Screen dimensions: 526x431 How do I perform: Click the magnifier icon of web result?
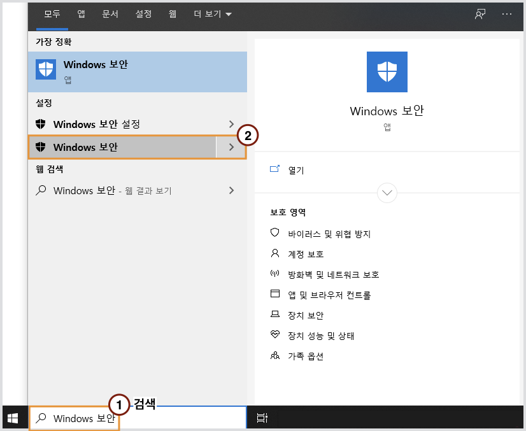tap(41, 190)
